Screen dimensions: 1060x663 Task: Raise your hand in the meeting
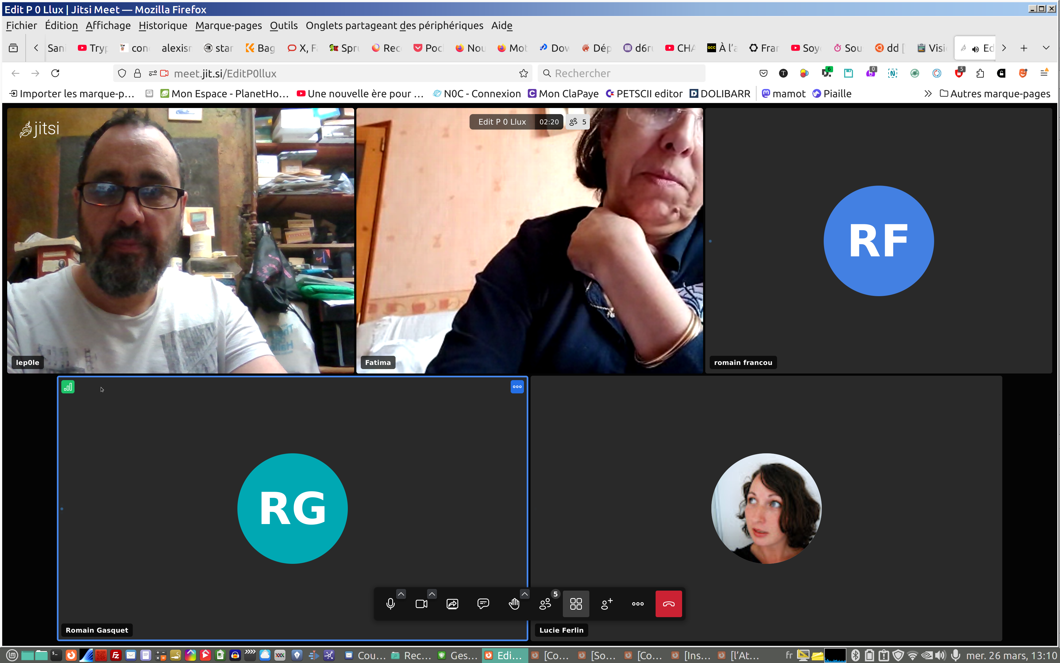click(514, 604)
